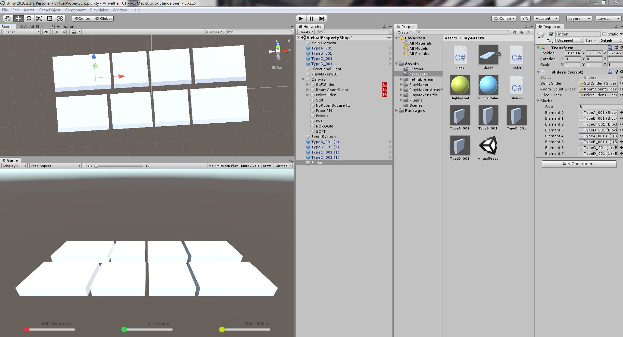Toggle 2D scene view mode
The width and height of the screenshot is (623, 337).
46,32
